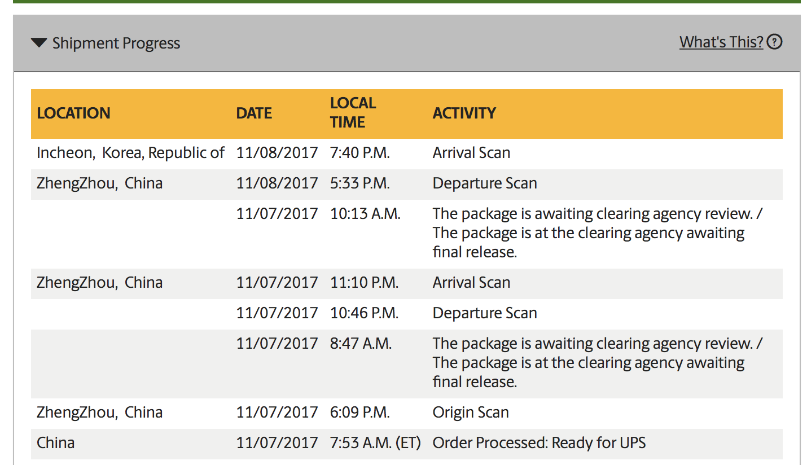Click the 7:53 A.M. (ET) time cell

click(x=375, y=443)
